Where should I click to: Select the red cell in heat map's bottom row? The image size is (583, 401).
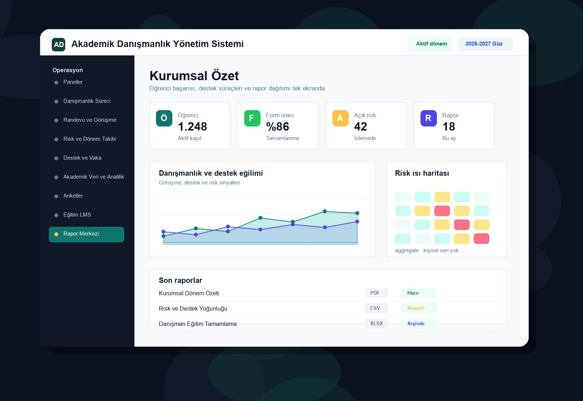tap(481, 239)
